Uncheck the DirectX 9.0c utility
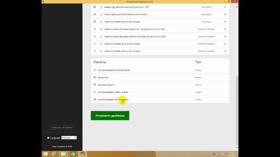 (94, 77)
